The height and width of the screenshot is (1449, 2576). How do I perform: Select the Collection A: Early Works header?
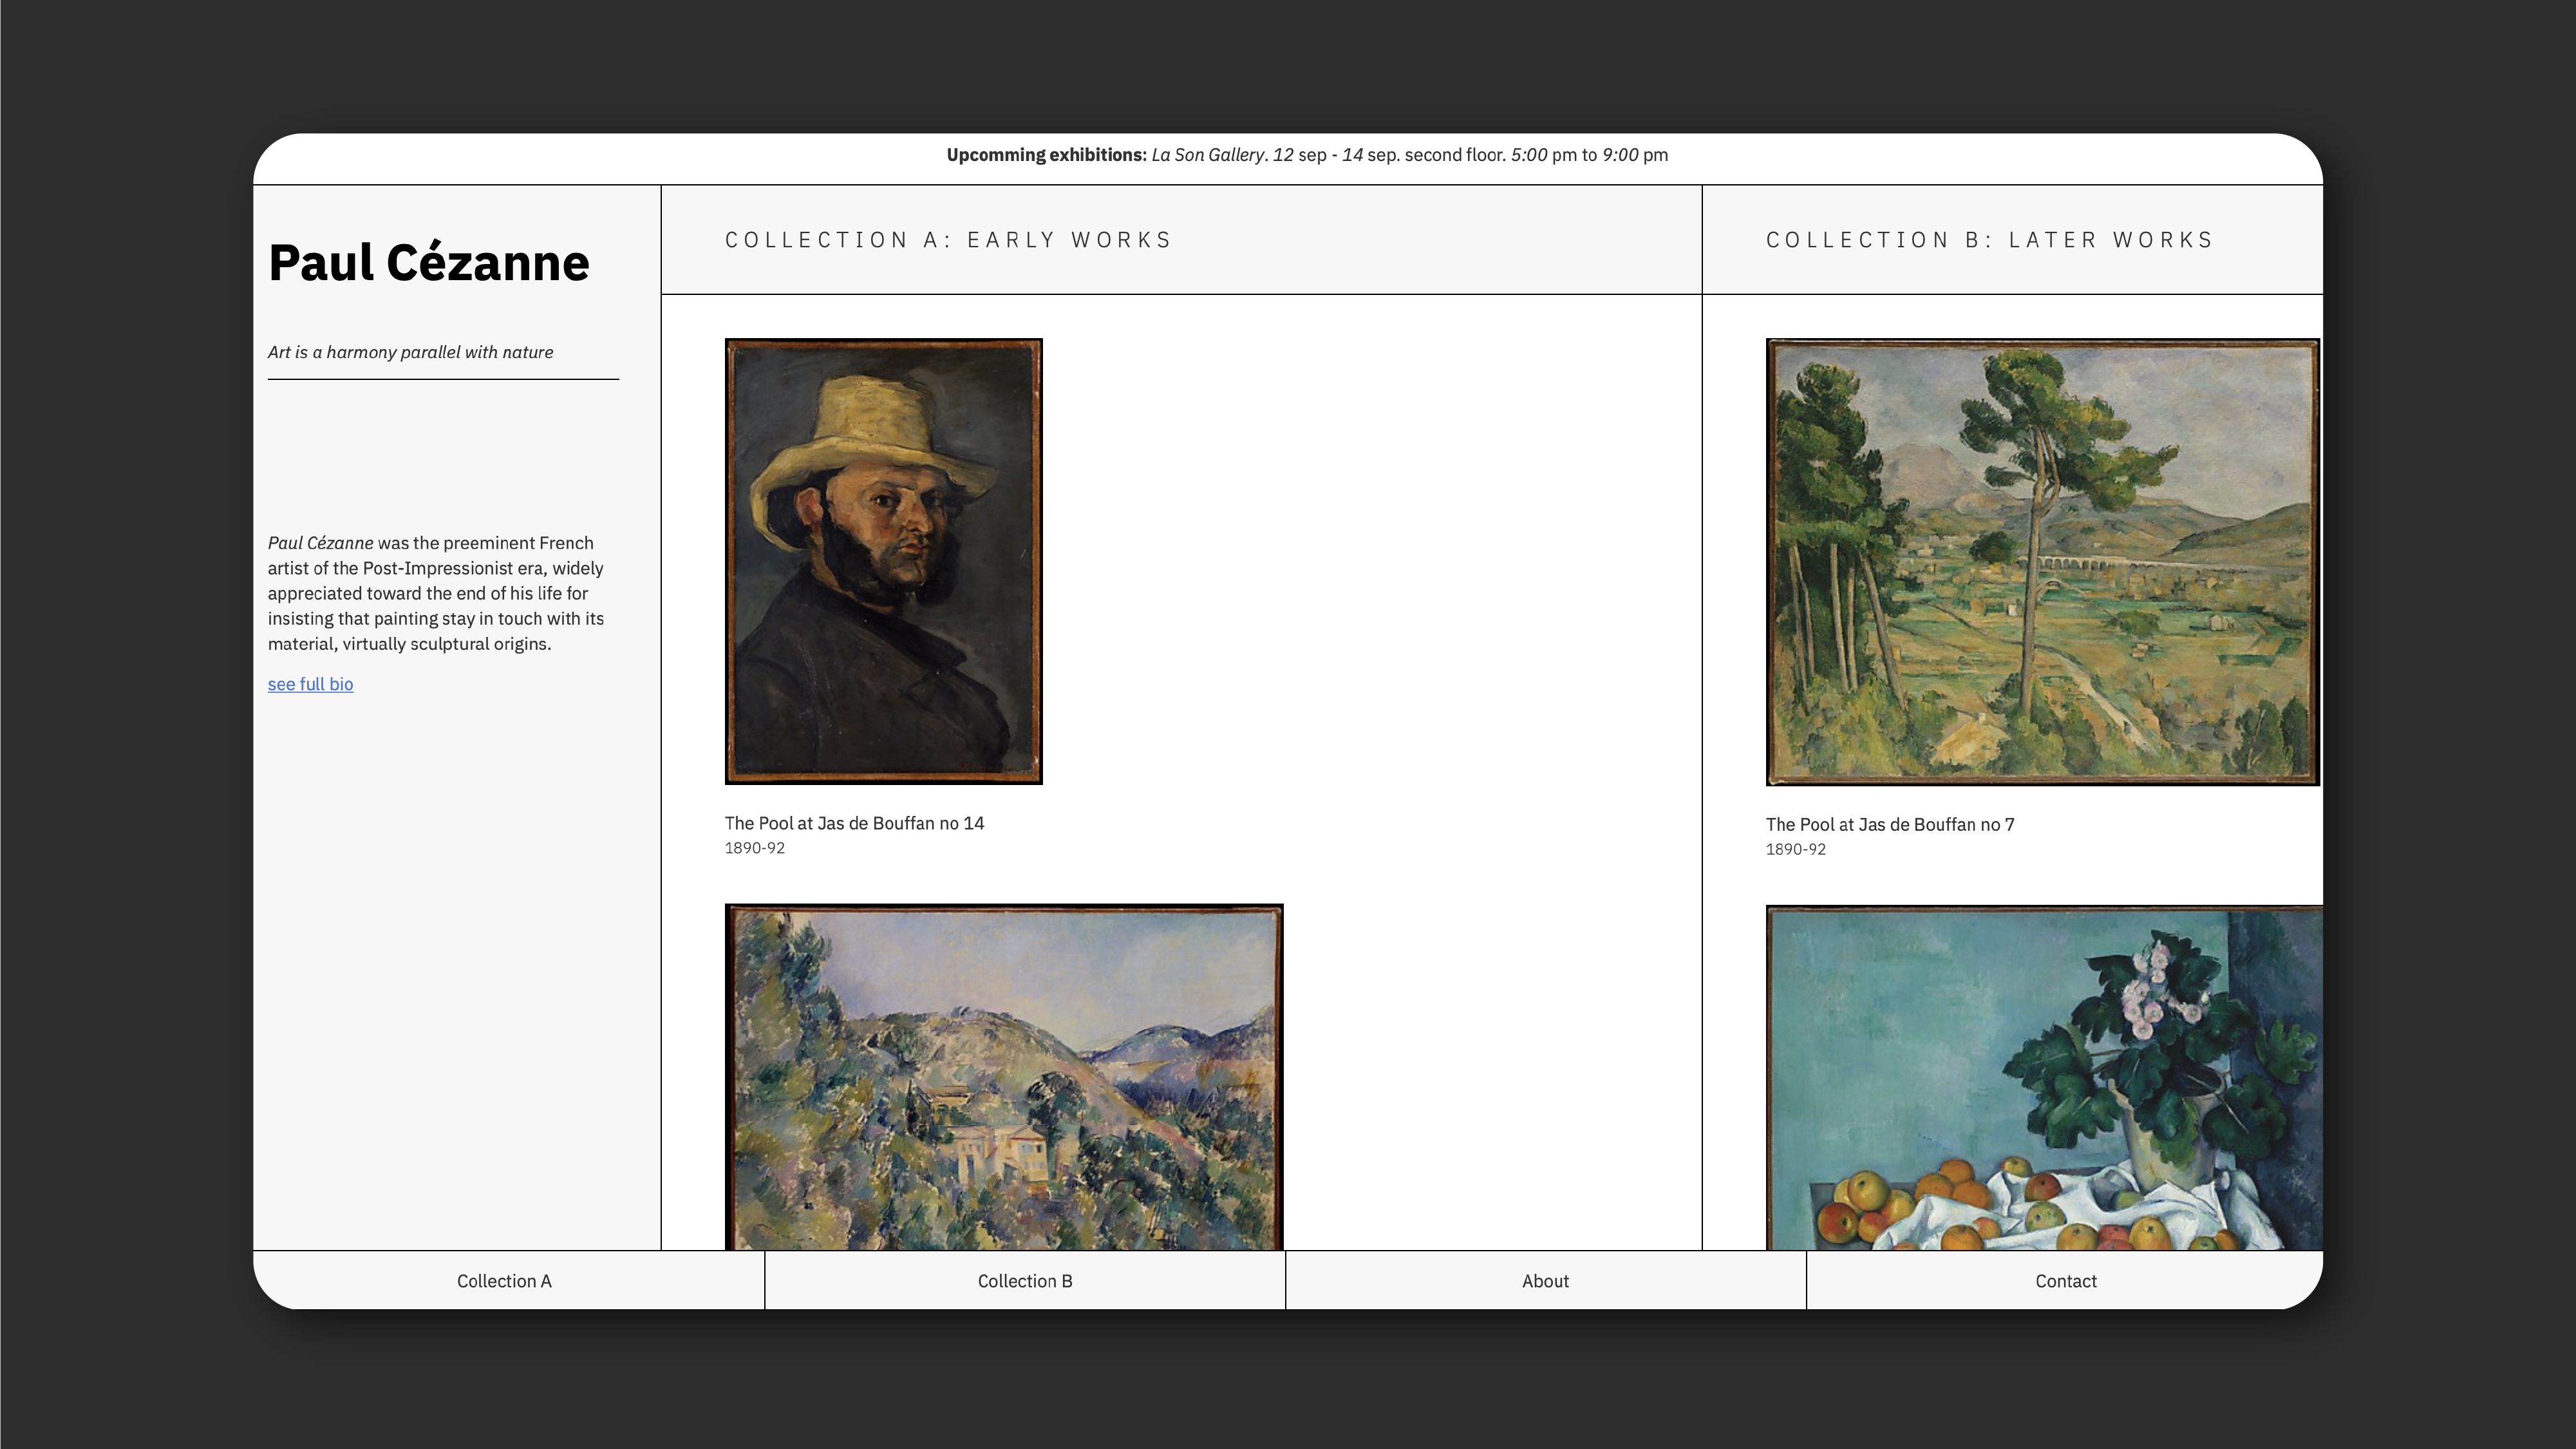coord(948,240)
